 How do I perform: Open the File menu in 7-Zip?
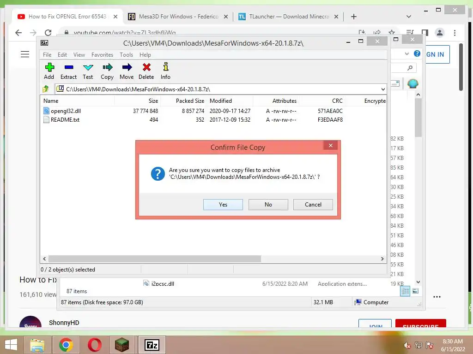47,55
